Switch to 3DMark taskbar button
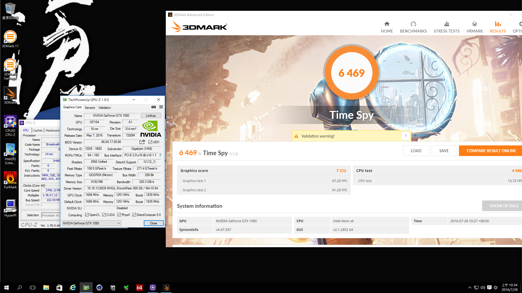 pyautogui.click(x=166, y=288)
